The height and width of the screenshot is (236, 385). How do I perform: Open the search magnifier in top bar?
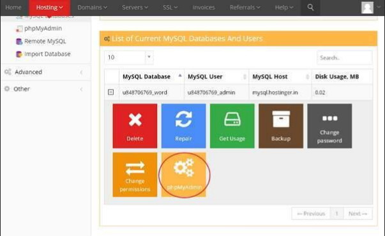click(310, 8)
